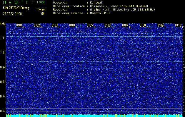Click the Observer name K.Nagai

coord(96,3)
